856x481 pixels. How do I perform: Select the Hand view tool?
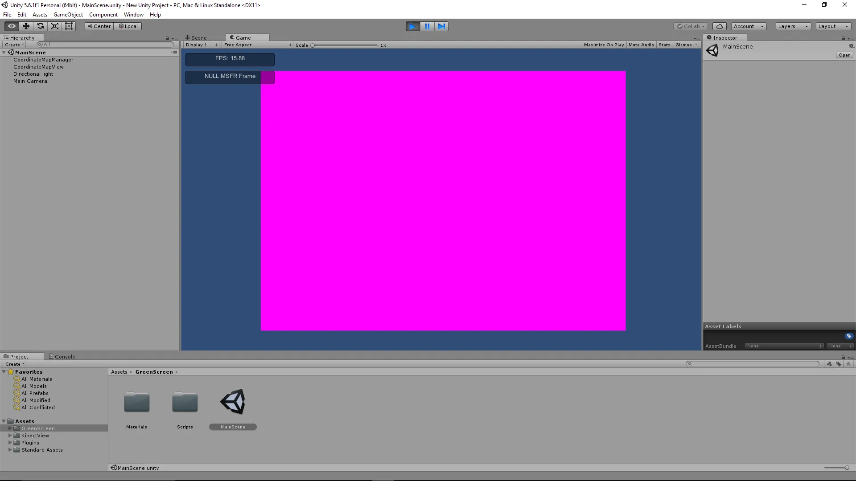click(12, 26)
